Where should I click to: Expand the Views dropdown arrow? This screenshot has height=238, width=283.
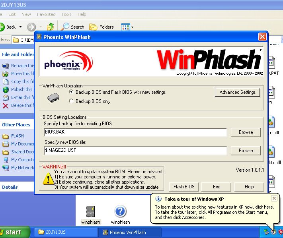click(132, 27)
